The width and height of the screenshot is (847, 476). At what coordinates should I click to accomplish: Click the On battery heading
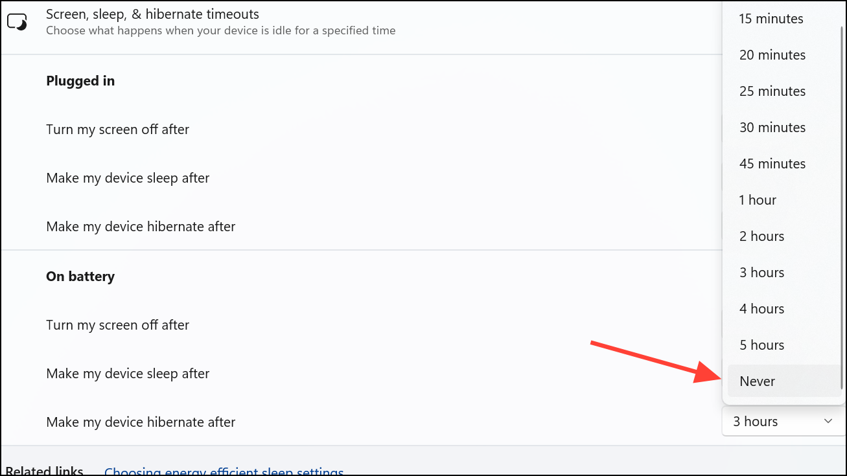[x=80, y=277]
